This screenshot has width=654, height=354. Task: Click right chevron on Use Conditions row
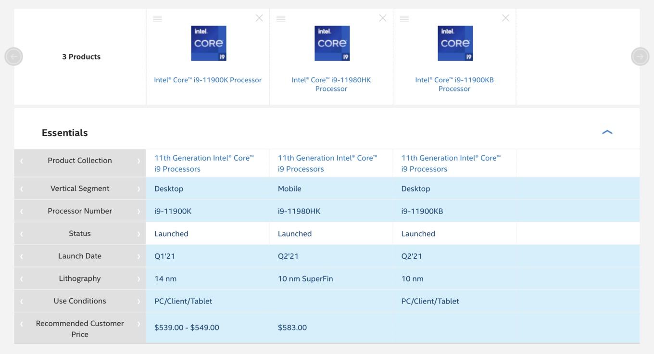(x=138, y=301)
